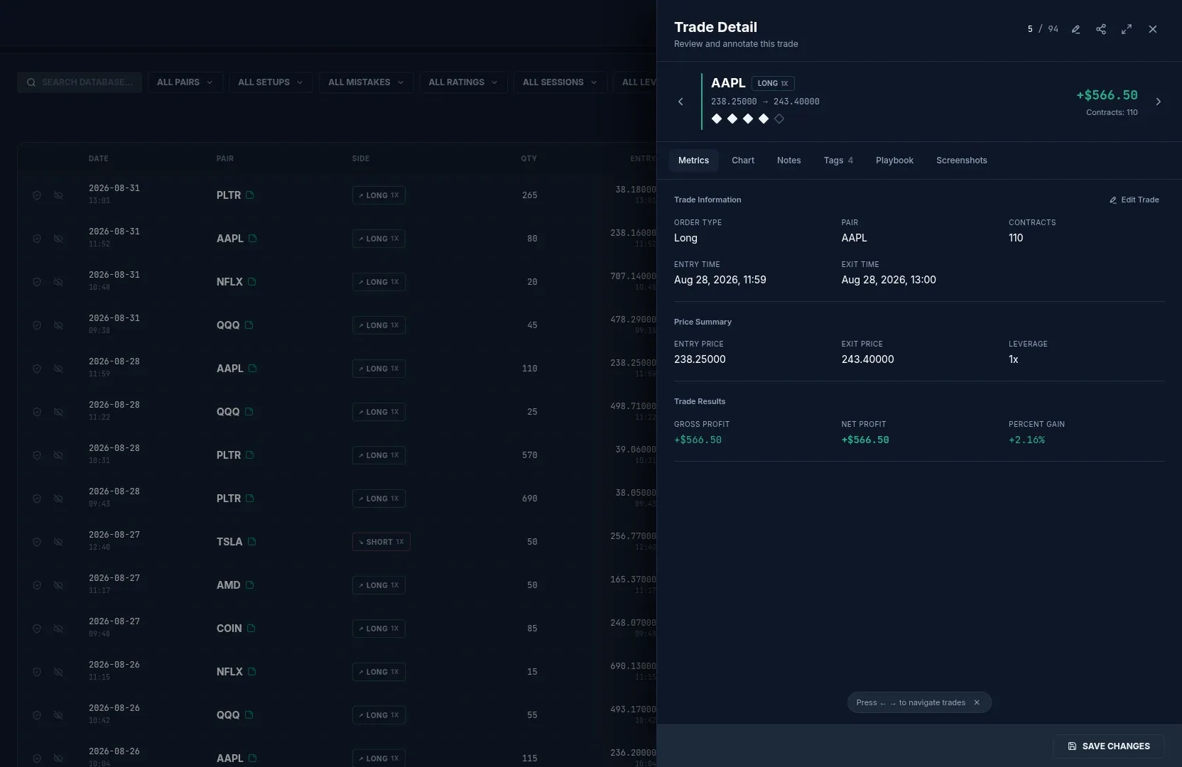
Task: Select the Metrics tab
Action: coord(693,161)
